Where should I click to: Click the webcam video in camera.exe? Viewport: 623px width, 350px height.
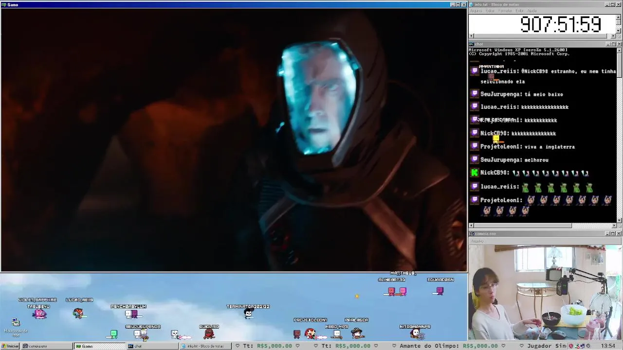point(545,292)
